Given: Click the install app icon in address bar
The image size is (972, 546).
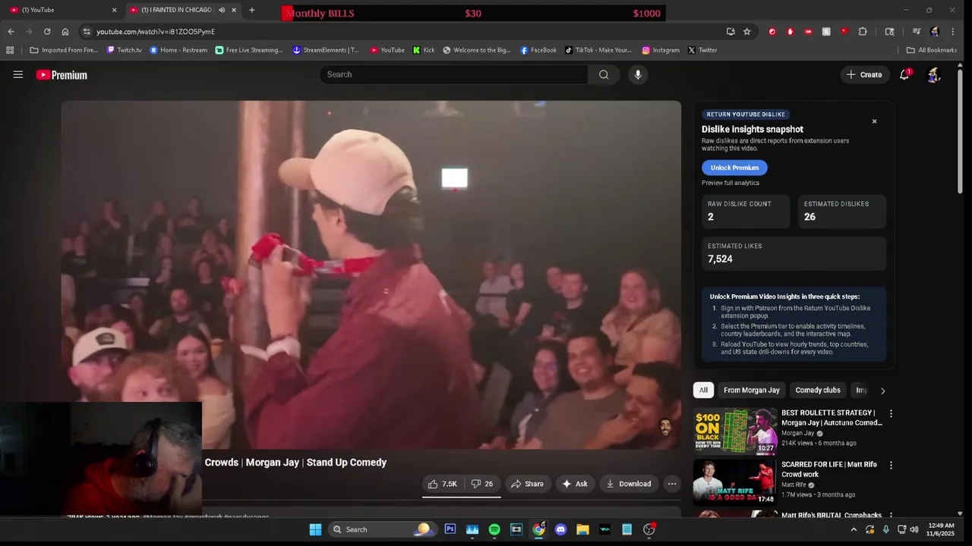Looking at the screenshot, I should point(731,32).
